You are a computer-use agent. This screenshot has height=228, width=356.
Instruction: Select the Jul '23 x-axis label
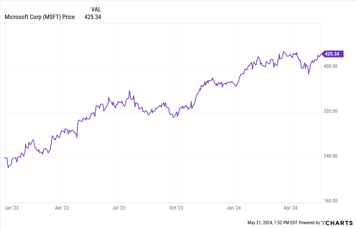click(119, 208)
